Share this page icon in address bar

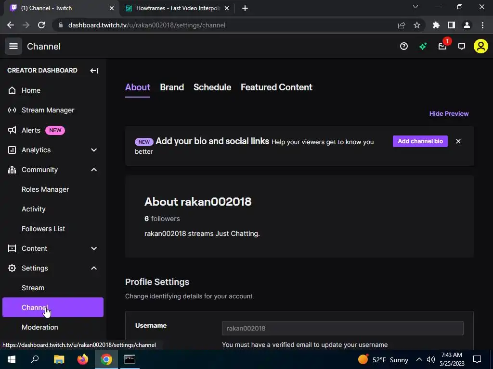point(402,25)
